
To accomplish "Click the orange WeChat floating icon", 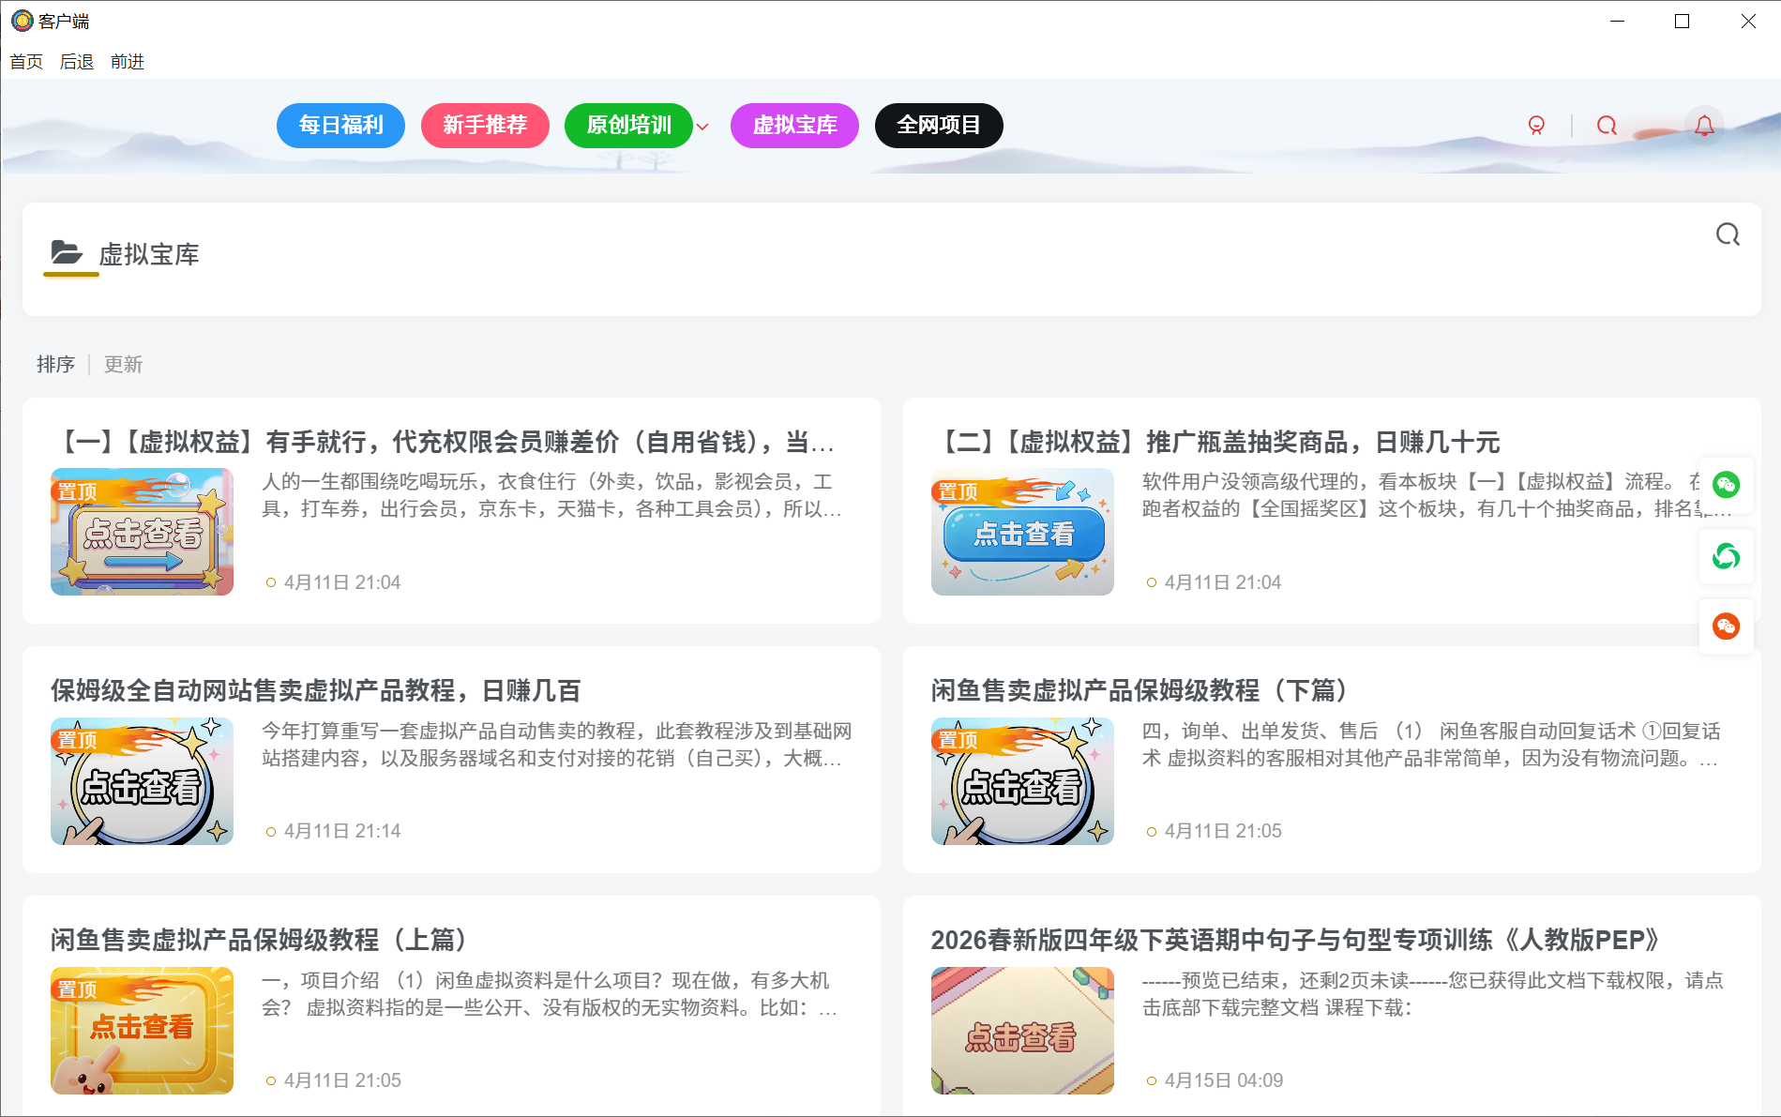I will coord(1726,626).
